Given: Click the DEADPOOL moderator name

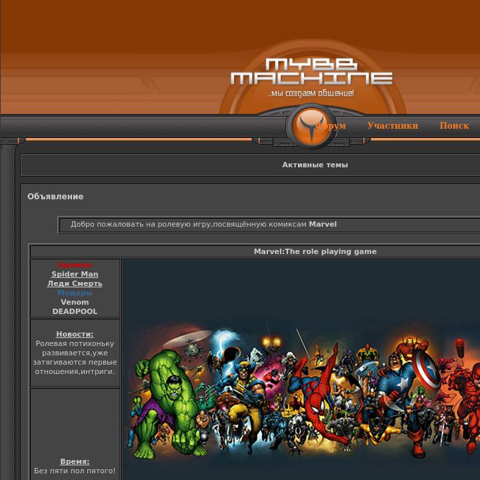Looking at the screenshot, I should pos(75,311).
